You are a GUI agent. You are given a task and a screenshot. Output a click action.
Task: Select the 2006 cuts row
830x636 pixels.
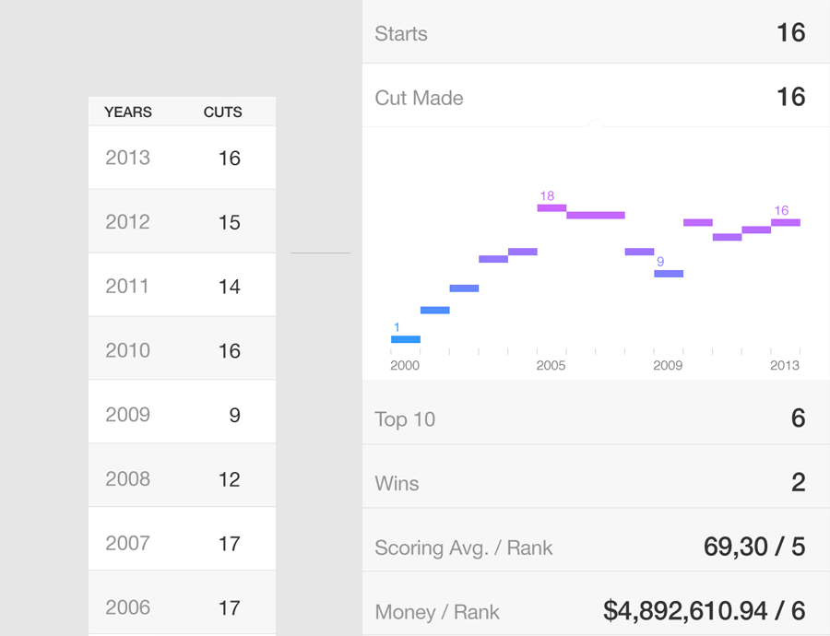(x=182, y=603)
